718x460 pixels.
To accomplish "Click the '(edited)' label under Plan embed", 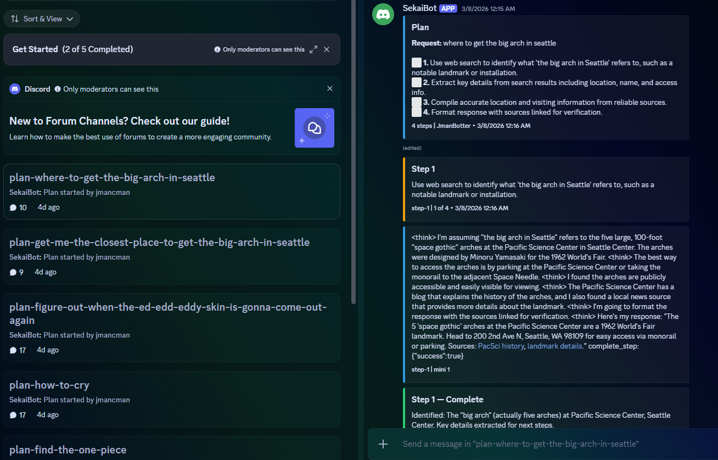I will pos(412,148).
